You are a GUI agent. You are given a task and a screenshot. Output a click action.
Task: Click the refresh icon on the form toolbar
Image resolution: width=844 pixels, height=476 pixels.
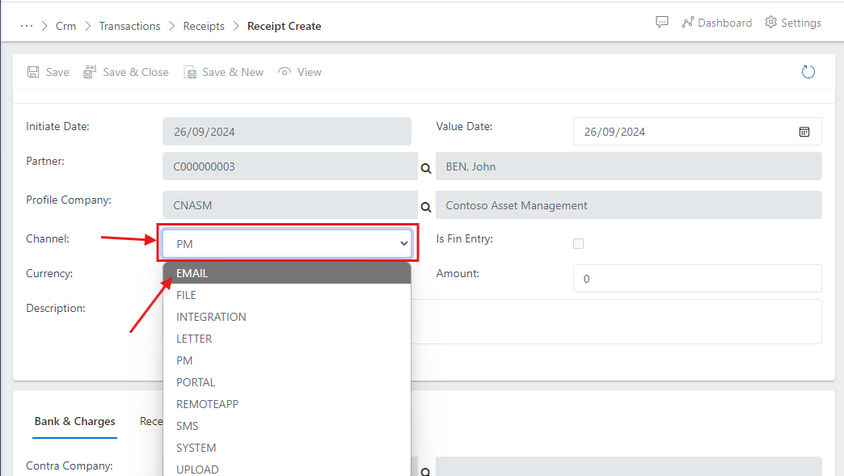pos(808,72)
